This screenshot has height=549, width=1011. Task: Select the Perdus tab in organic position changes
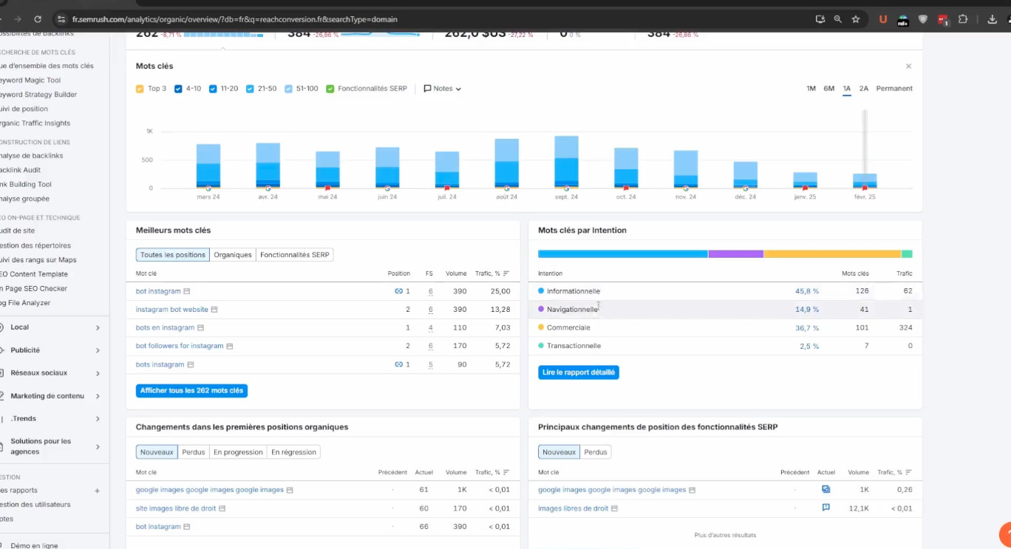[194, 452]
